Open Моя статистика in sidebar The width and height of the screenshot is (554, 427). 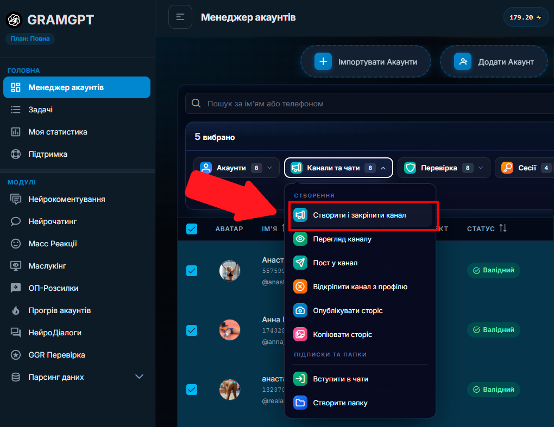tap(77, 132)
